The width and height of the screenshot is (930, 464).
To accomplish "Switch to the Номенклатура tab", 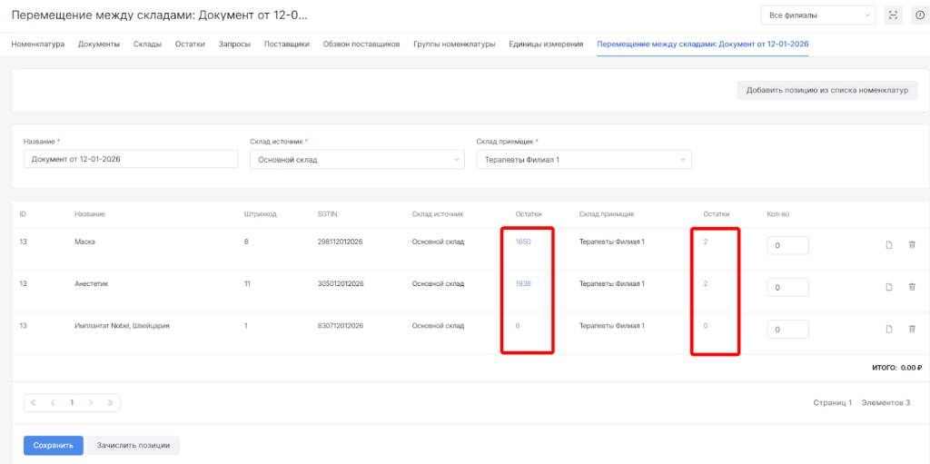I will tap(37, 44).
